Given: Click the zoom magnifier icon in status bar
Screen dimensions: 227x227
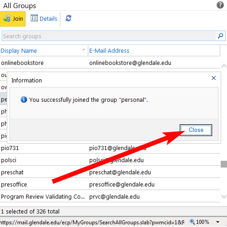Looking at the screenshot, I should click(192, 222).
